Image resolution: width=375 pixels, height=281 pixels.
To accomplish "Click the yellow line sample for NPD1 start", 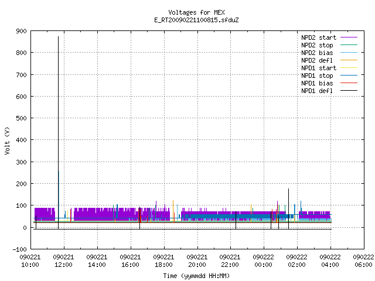I will coord(349,68).
